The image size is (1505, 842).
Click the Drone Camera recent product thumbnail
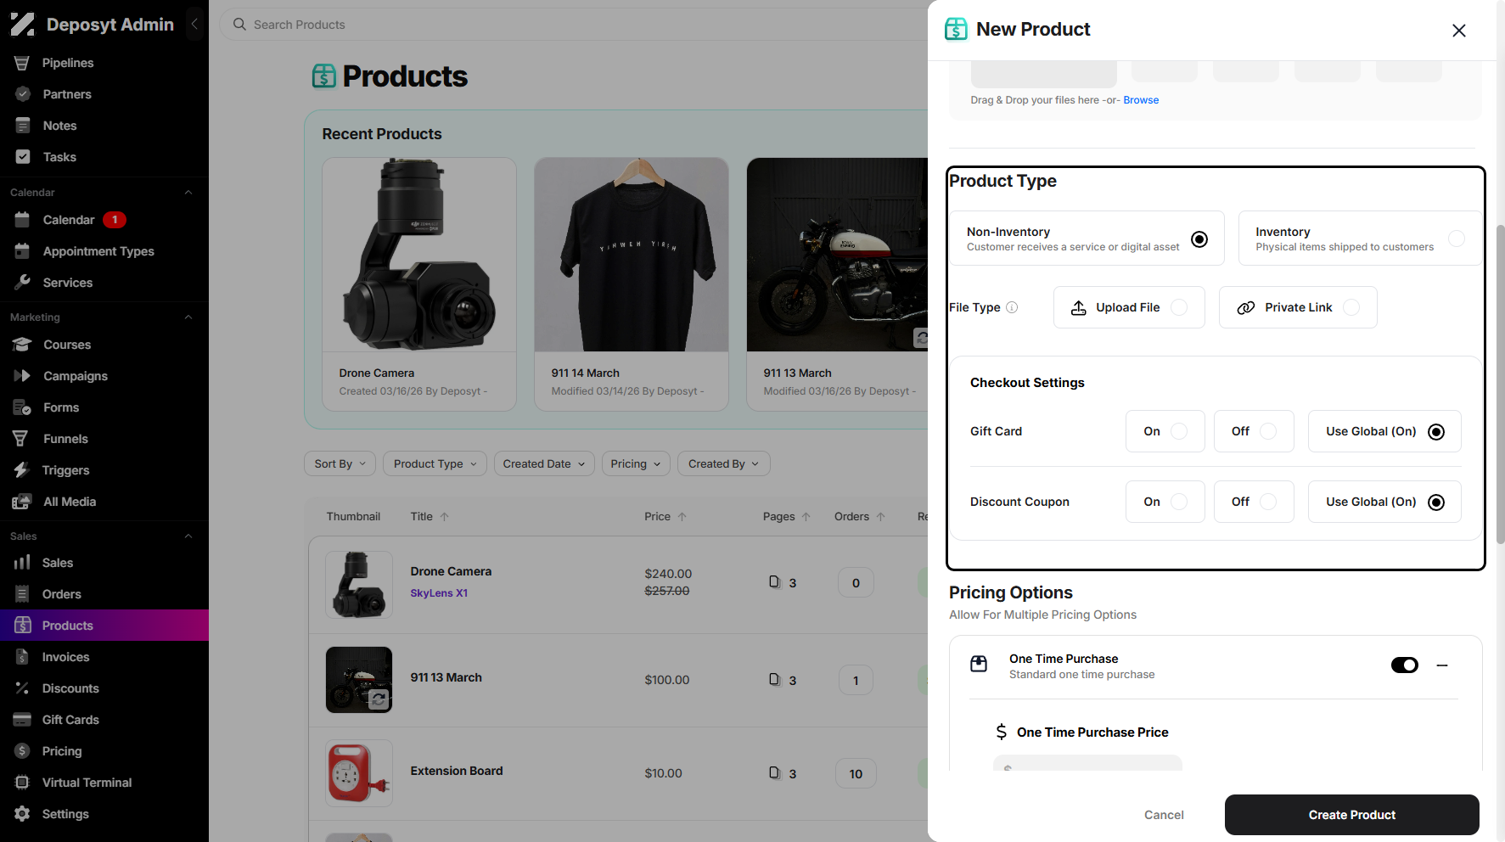tap(419, 255)
